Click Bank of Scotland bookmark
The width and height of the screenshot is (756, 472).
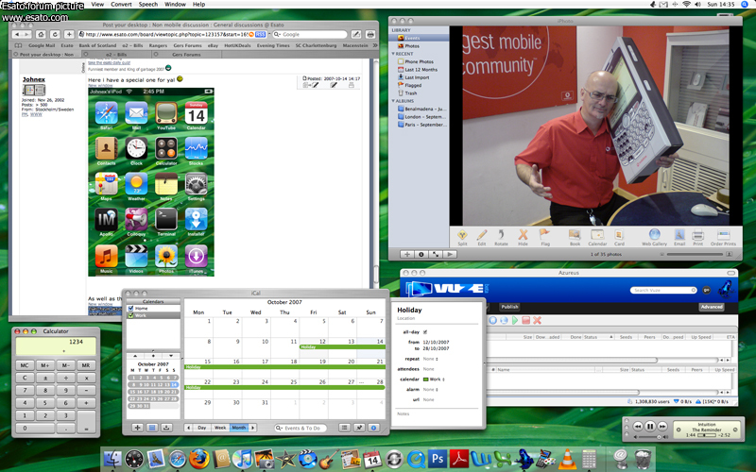coord(97,45)
